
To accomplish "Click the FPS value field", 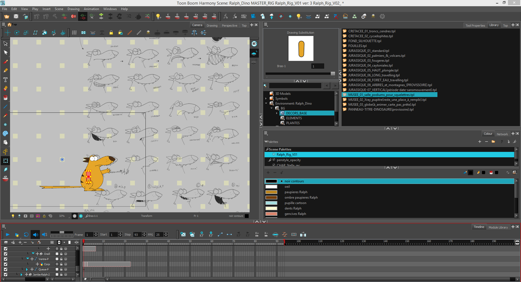I will click(159, 235).
